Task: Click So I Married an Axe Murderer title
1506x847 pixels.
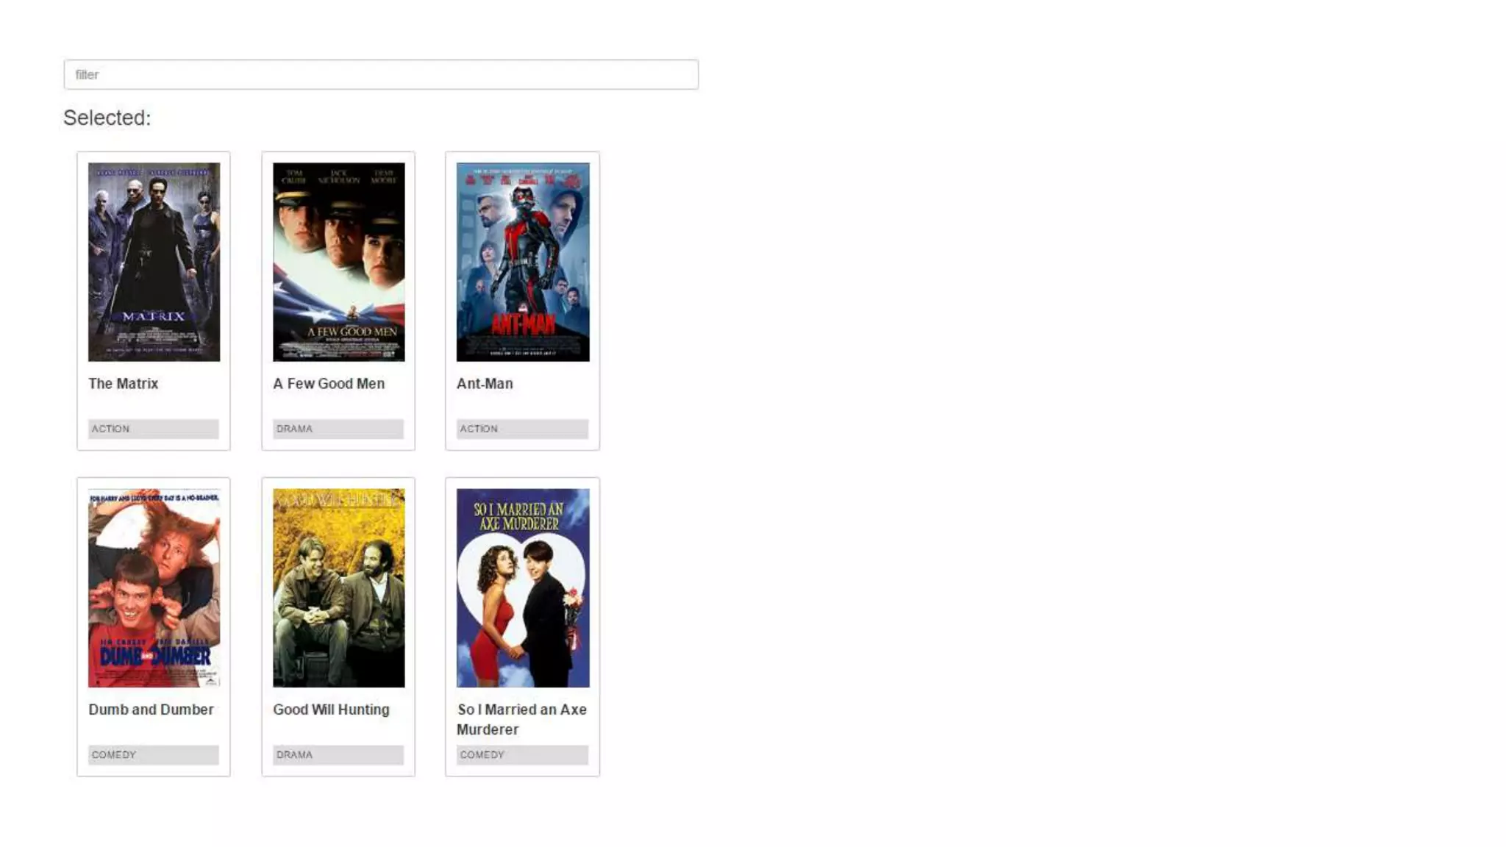Action: pos(522,719)
